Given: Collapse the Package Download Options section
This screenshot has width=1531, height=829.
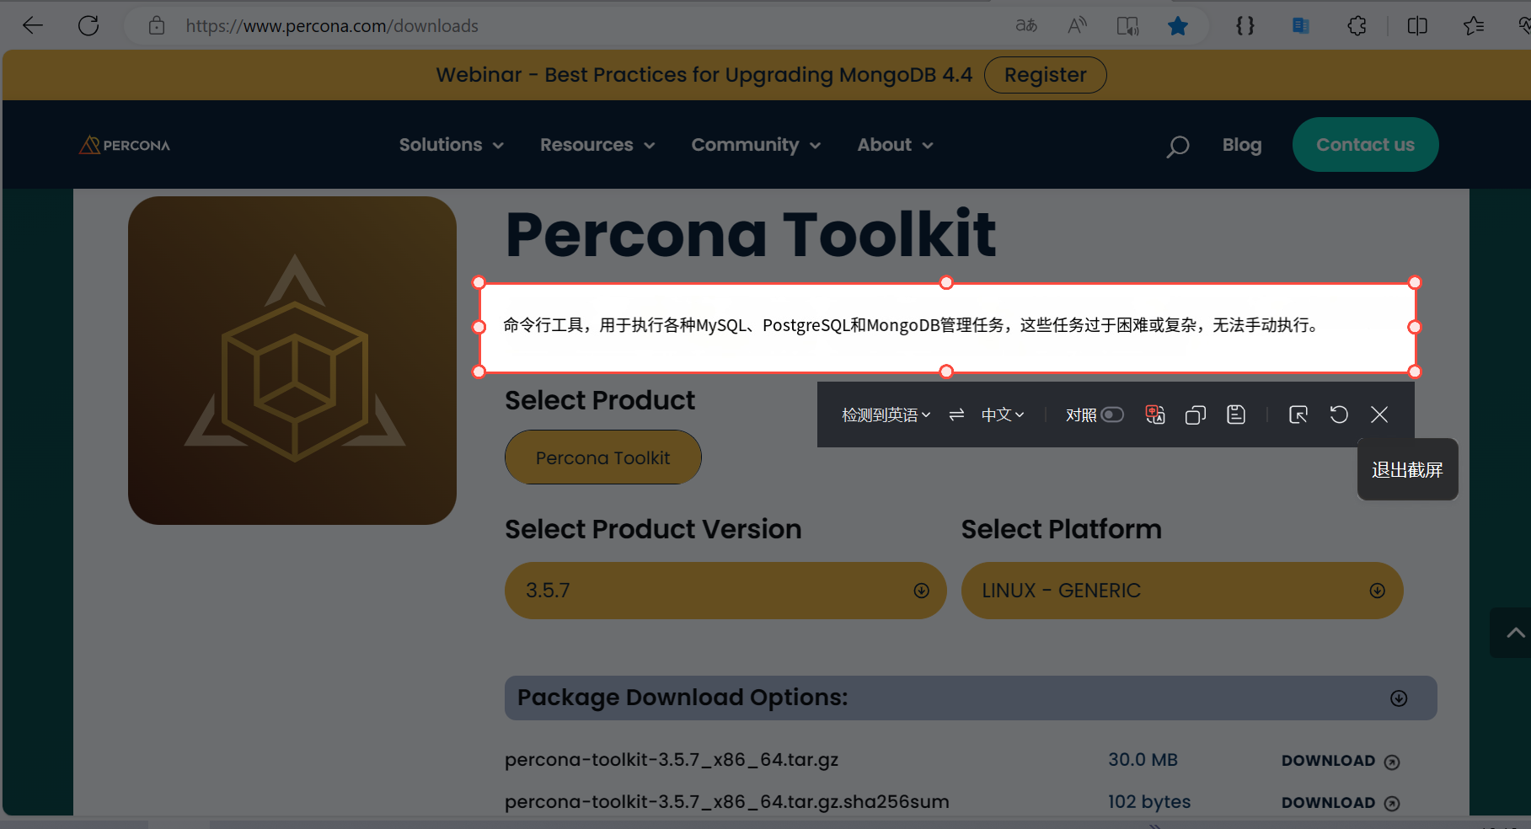Looking at the screenshot, I should point(1399,698).
